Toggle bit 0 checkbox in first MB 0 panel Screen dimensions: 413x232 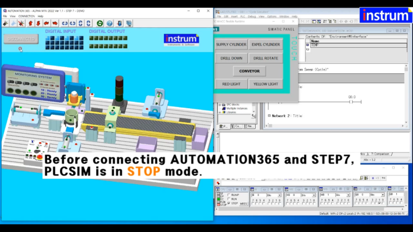314,203
